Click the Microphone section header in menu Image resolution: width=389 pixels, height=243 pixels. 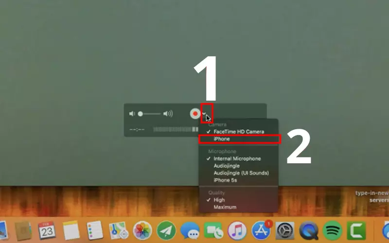222,151
